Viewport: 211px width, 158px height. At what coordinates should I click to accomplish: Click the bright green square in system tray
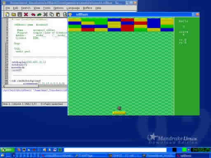click(x=184, y=150)
